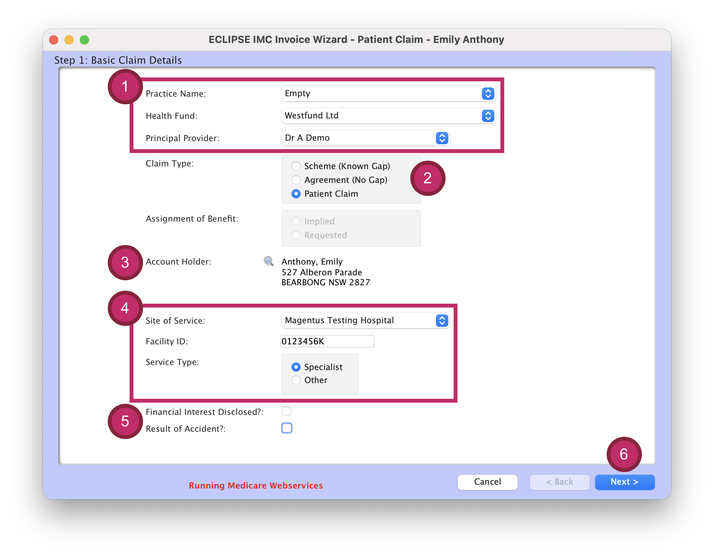Click the Account Holder search magnifier icon

point(269,261)
